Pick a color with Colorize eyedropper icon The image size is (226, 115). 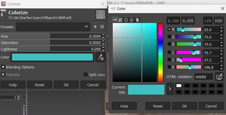(x=100, y=57)
